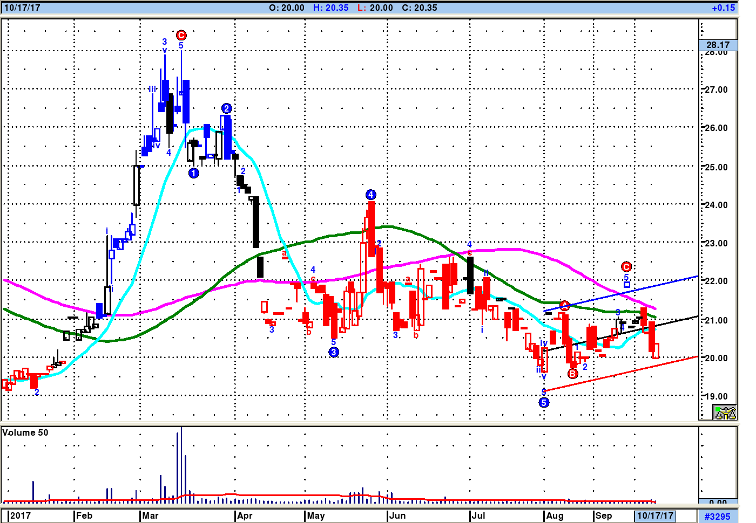Click the balance scale icon at chart corner

point(725,413)
